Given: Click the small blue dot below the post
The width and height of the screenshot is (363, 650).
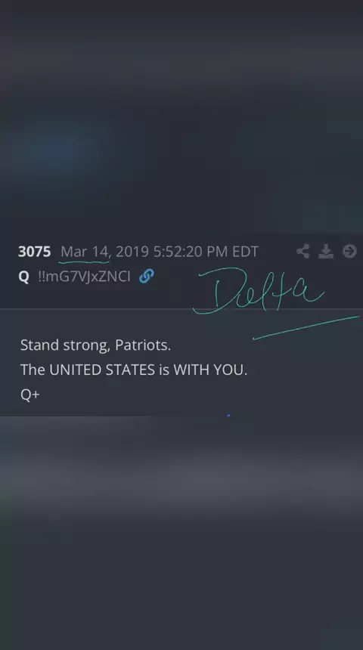Looking at the screenshot, I should (x=228, y=415).
